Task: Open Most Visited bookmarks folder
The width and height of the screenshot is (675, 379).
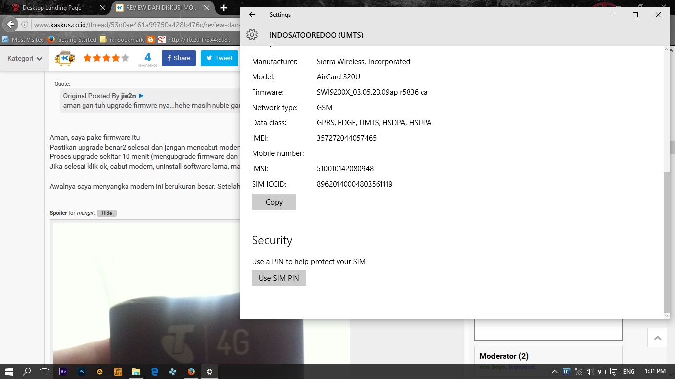Action: (23, 39)
